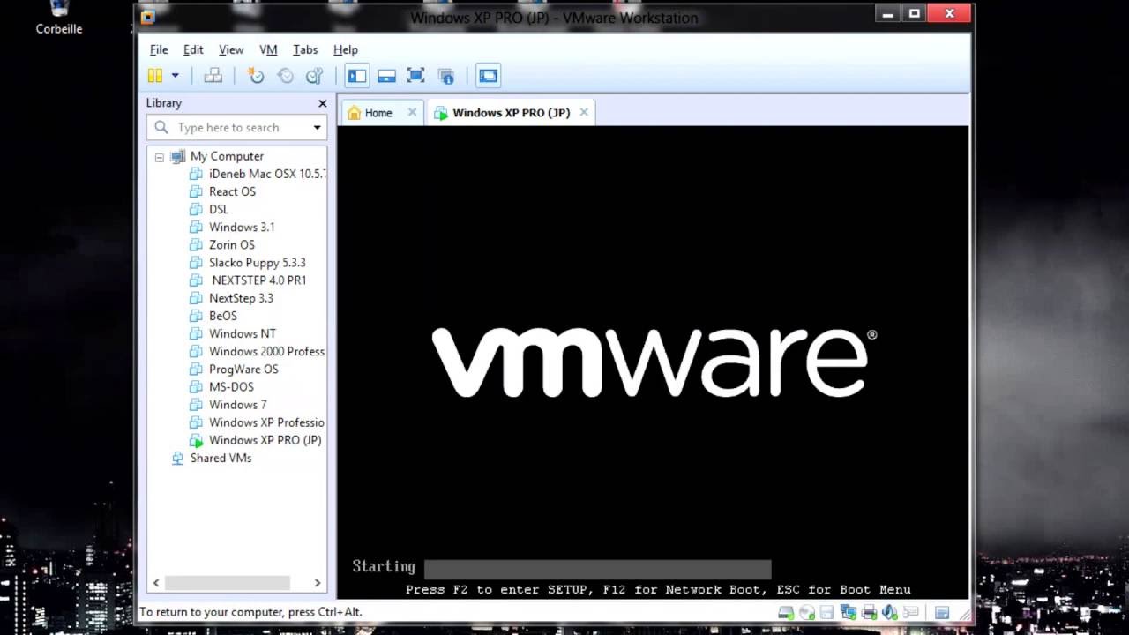Screen dimensions: 1129x635
Task: Select the React OS virtual machine
Action: pos(232,191)
